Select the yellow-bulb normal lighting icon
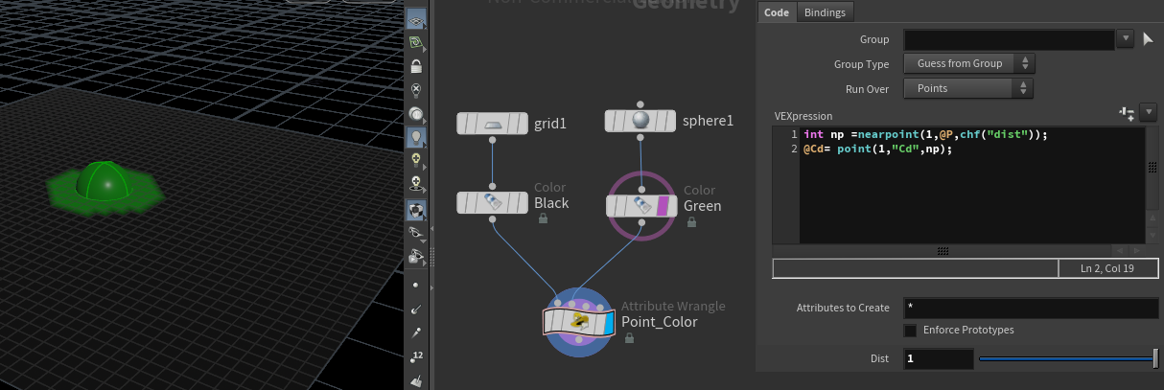 (x=415, y=160)
